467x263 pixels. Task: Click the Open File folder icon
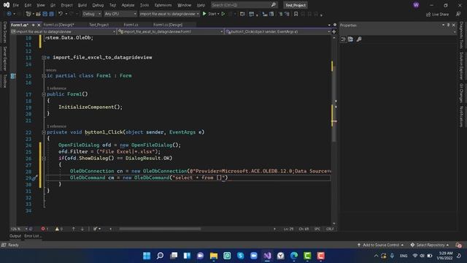38,14
